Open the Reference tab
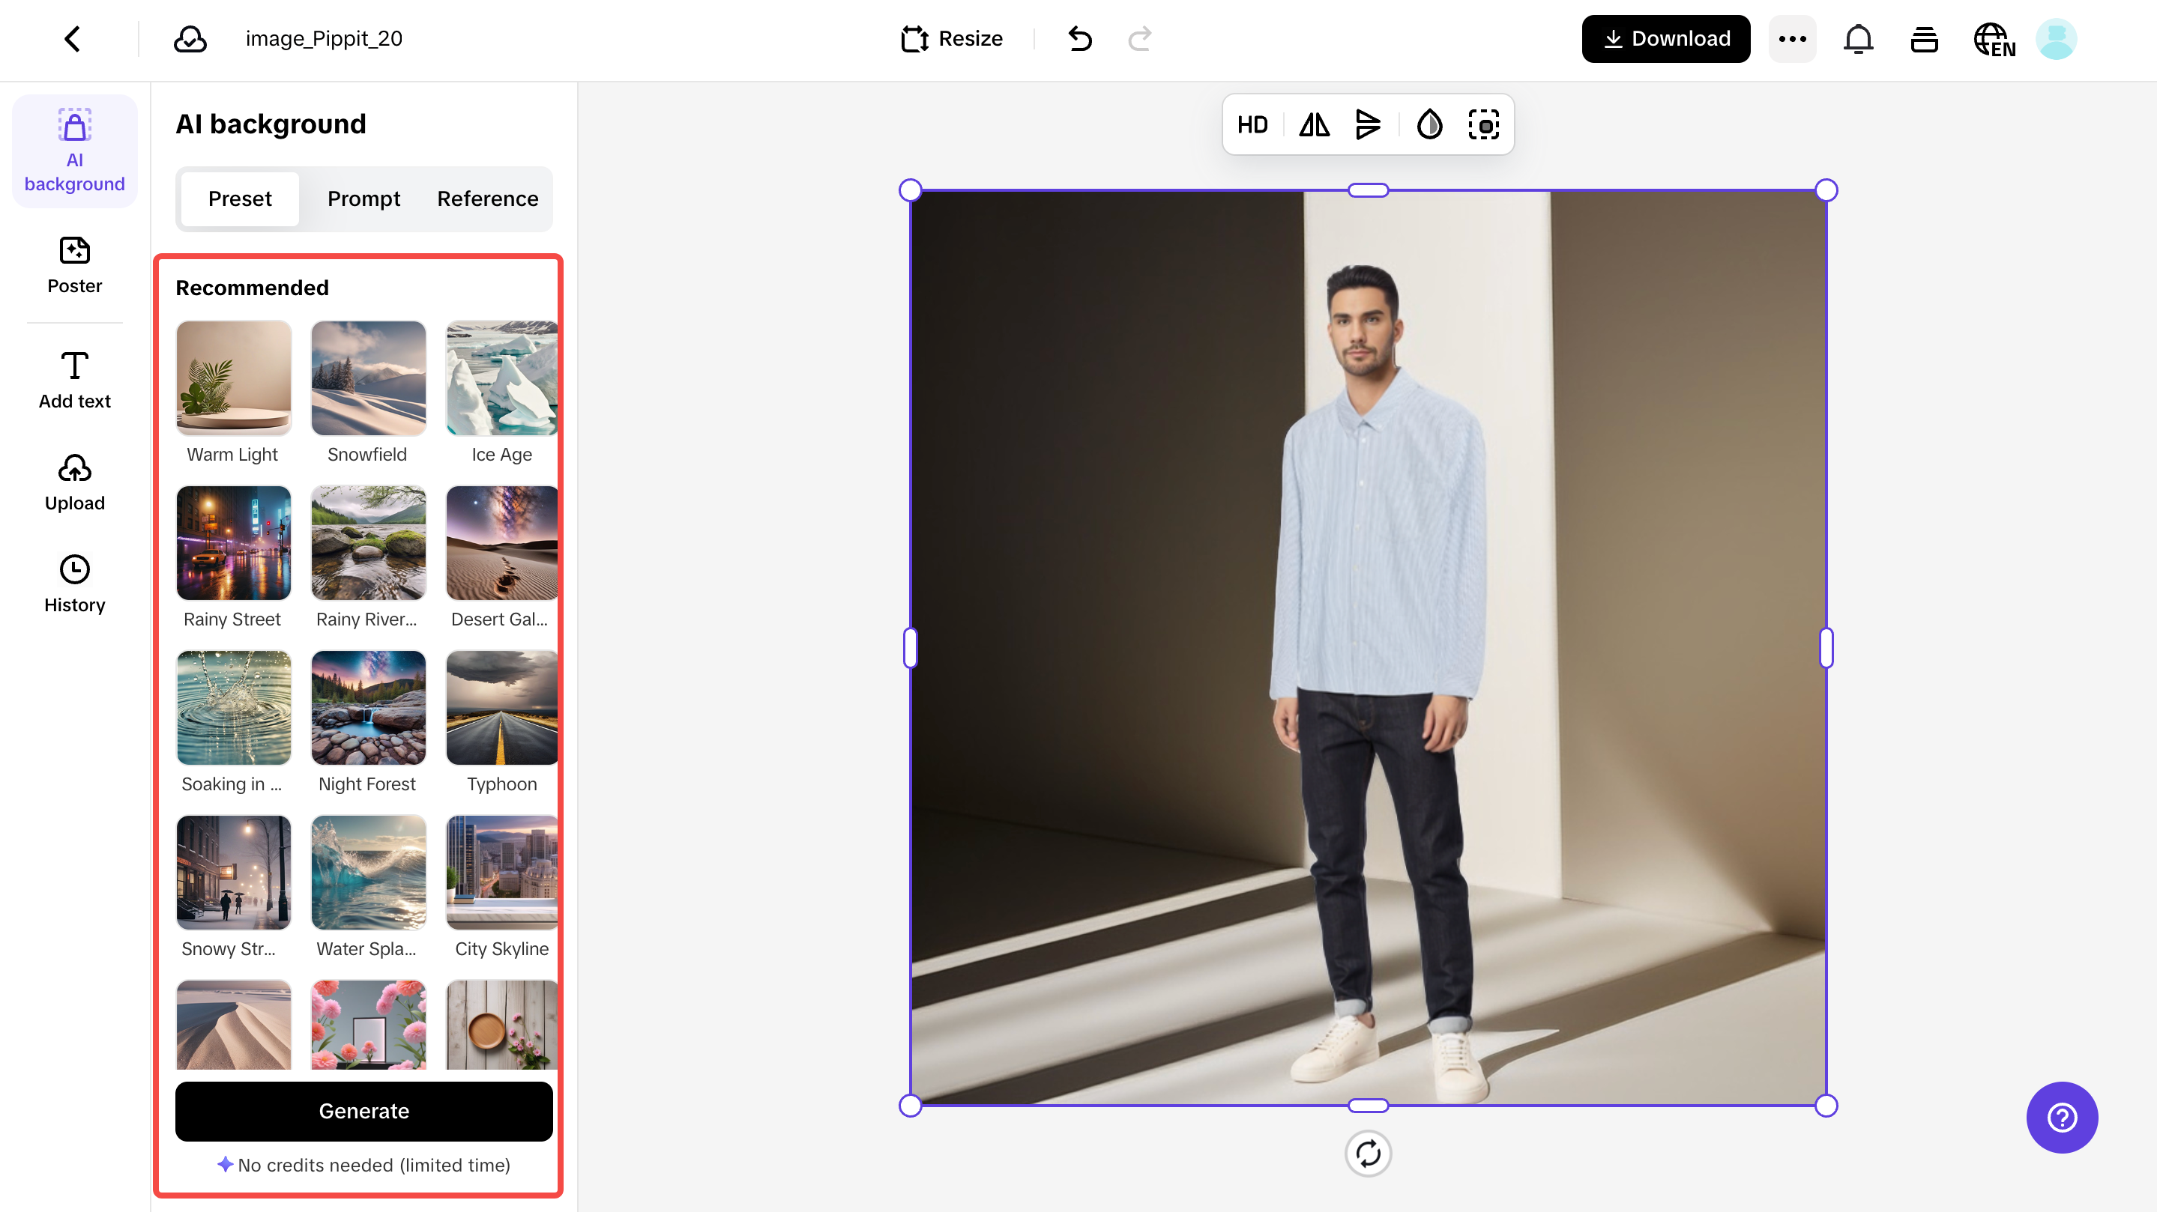 click(x=486, y=199)
